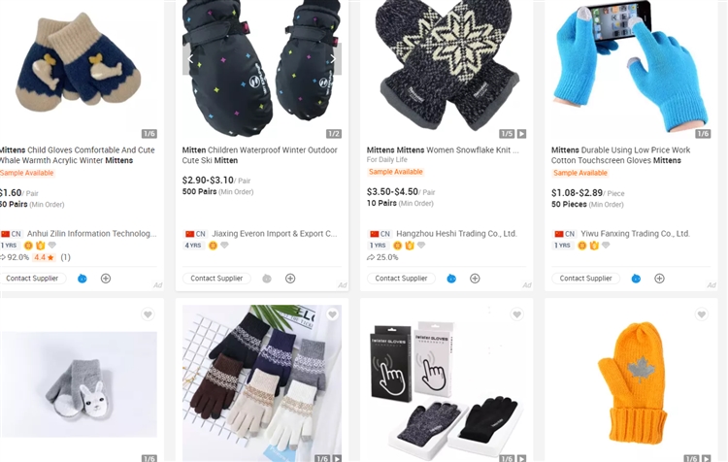The height and width of the screenshot is (462, 728).
Task: Open chat icon on snowflake mittens card
Action: pos(451,279)
